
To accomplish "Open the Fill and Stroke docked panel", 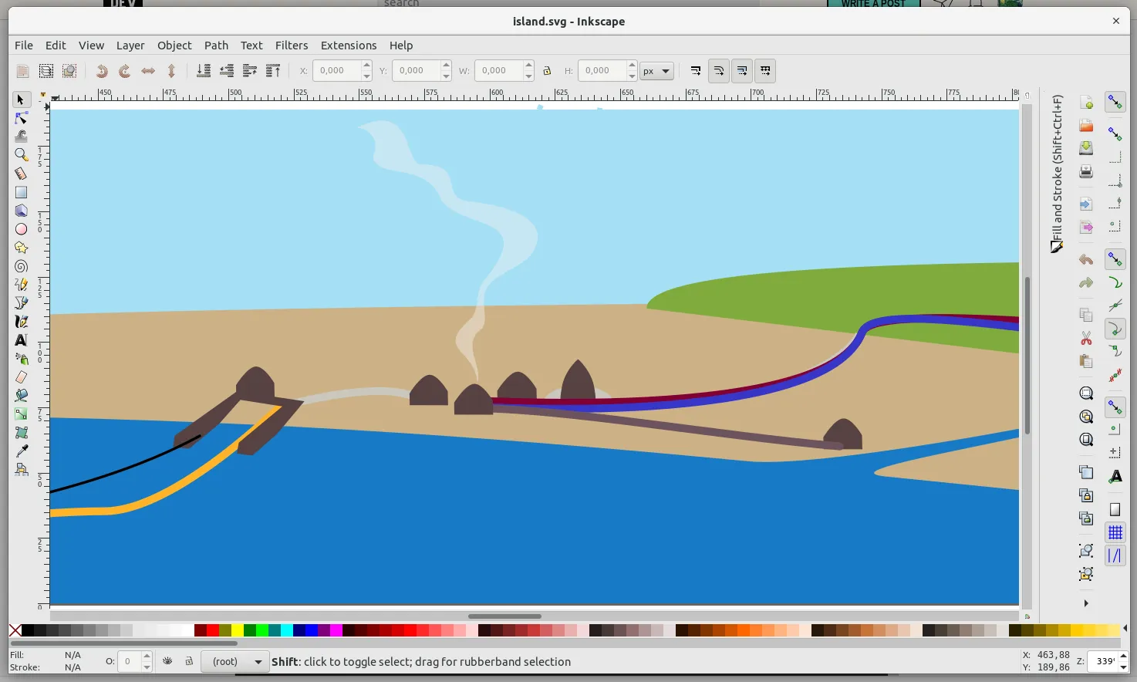I will coord(1057,174).
